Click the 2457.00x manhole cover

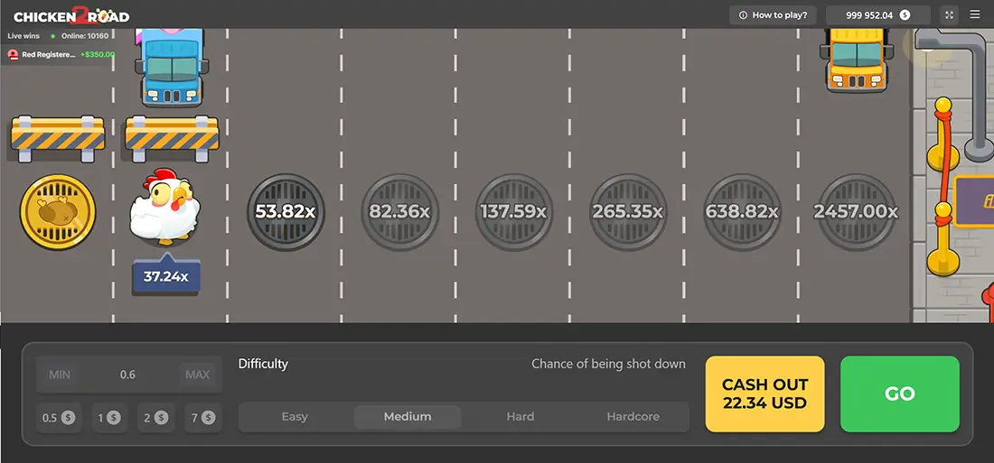click(x=855, y=212)
